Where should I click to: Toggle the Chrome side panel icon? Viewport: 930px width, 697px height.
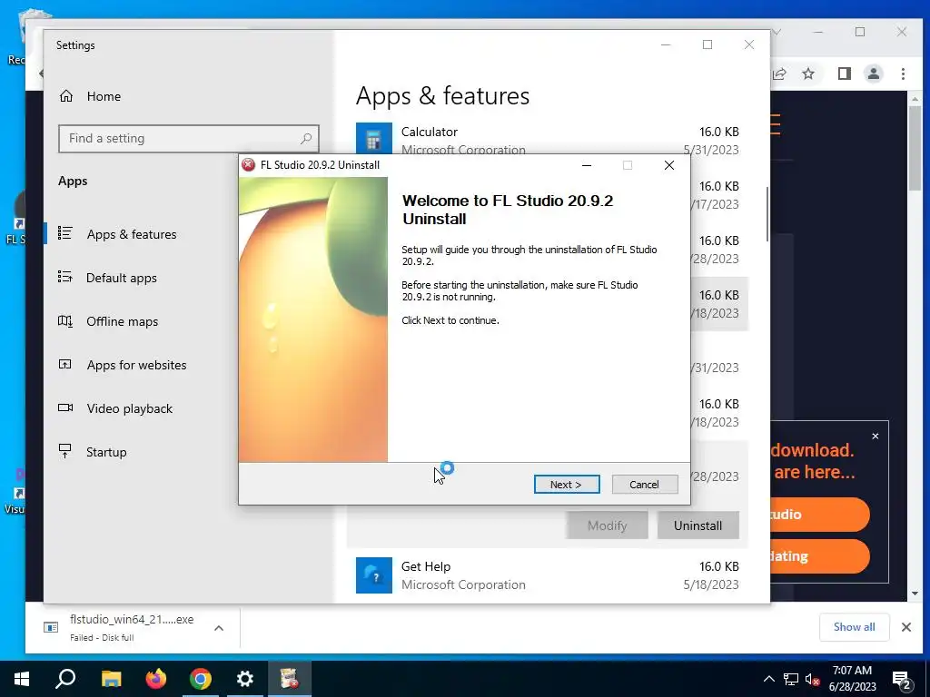844,74
